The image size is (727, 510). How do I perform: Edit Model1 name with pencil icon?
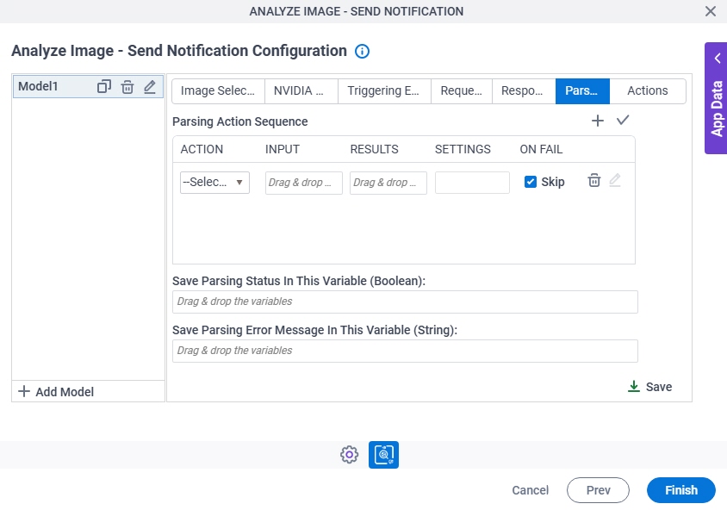tap(150, 87)
